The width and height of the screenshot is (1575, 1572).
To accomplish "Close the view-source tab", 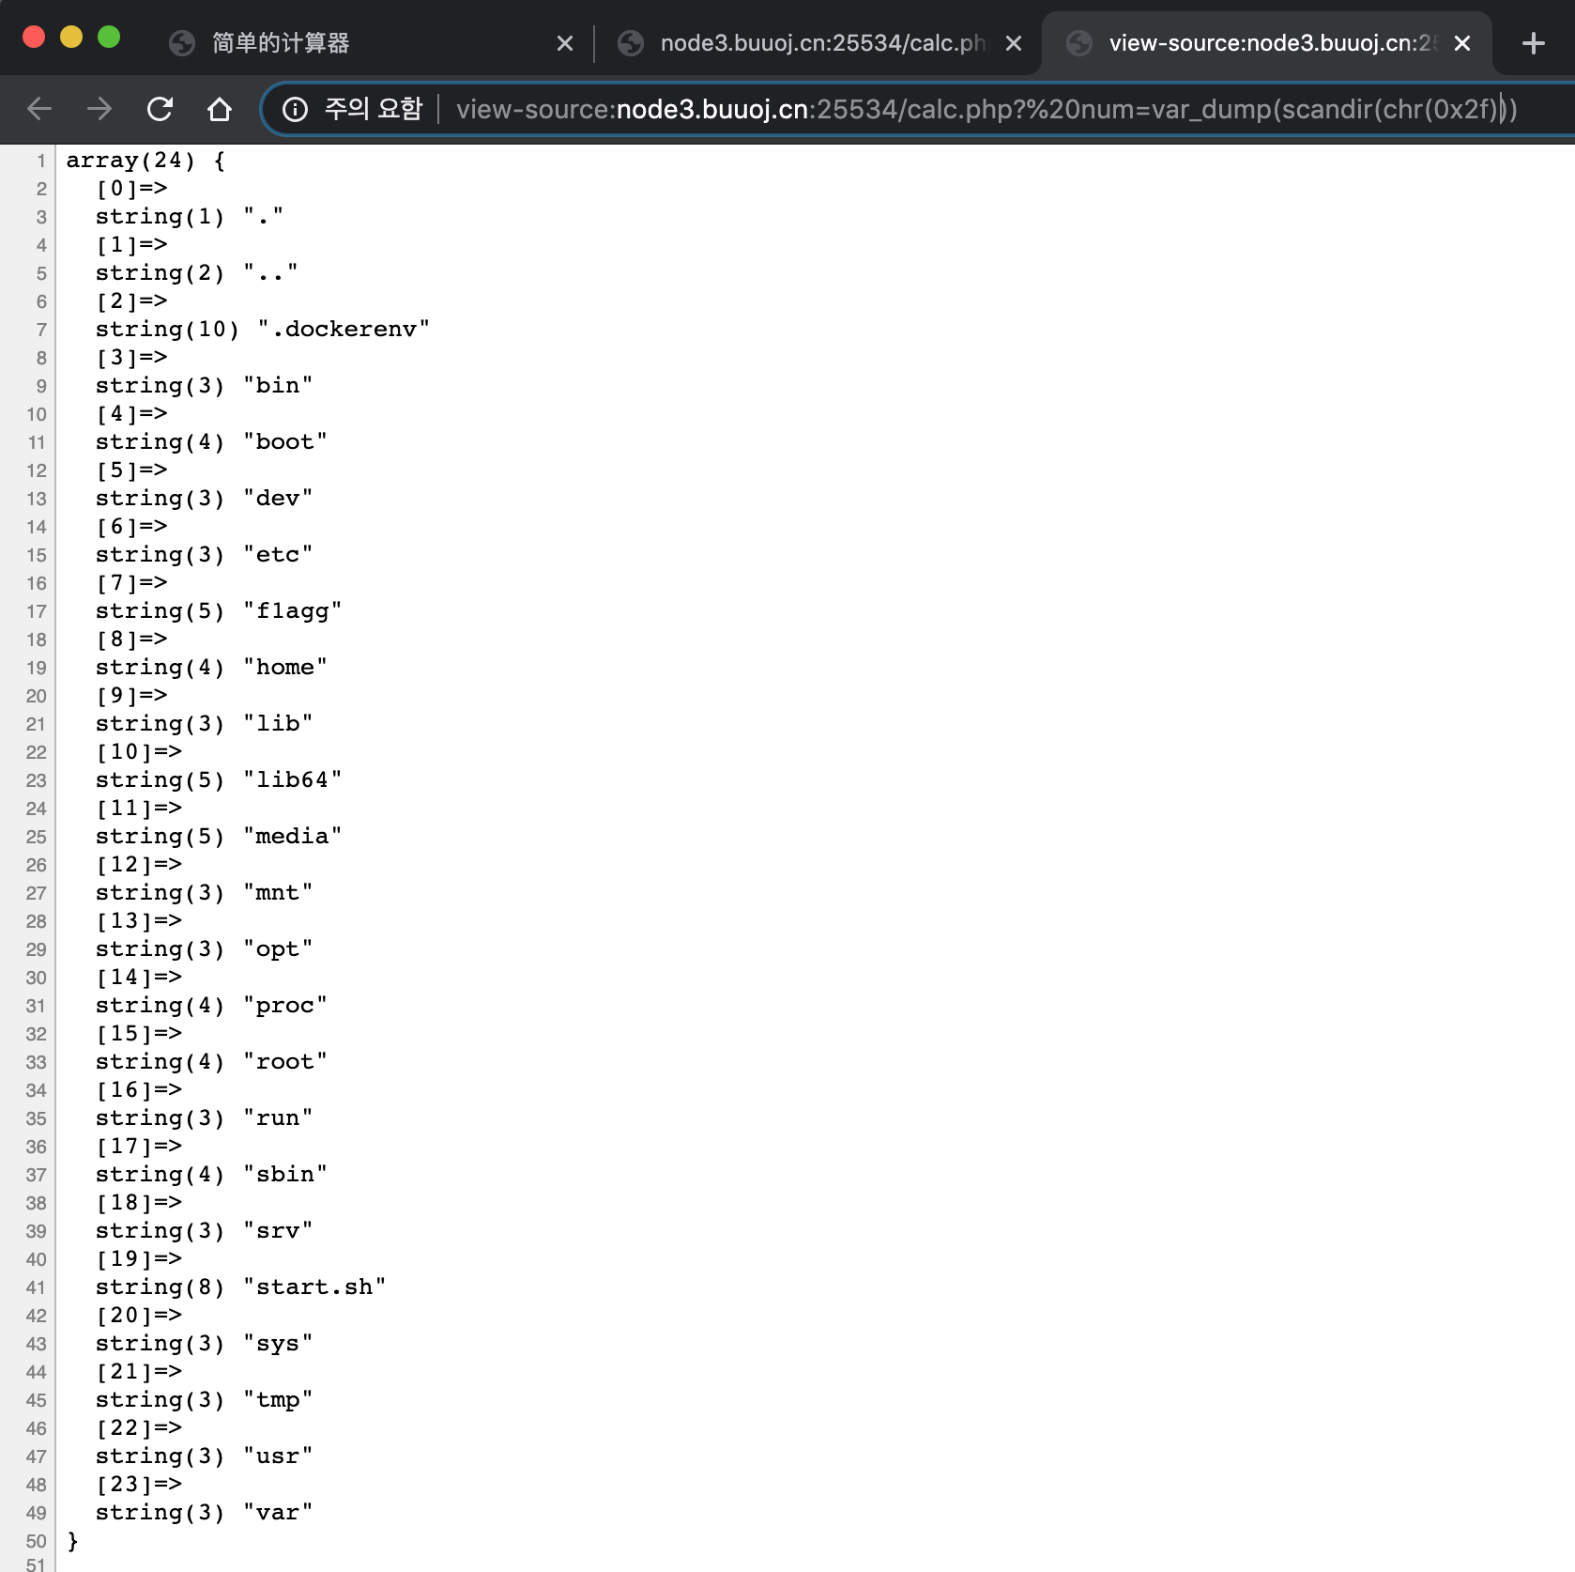I will 1462,43.
